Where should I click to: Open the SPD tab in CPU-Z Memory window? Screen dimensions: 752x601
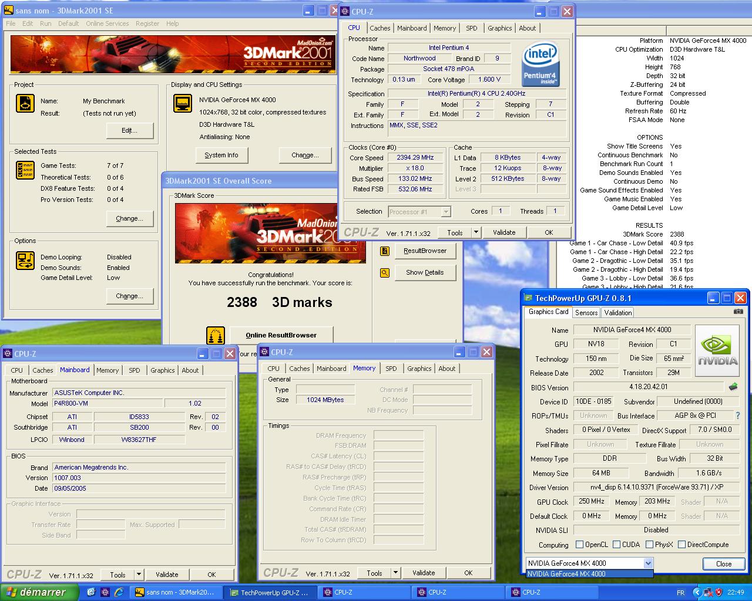click(x=391, y=369)
